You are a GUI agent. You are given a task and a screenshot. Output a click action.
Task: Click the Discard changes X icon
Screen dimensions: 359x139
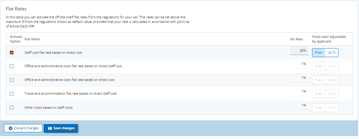click(x=10, y=128)
